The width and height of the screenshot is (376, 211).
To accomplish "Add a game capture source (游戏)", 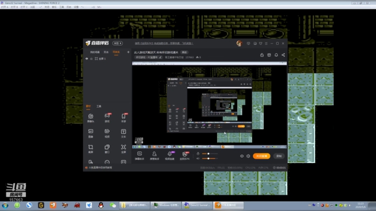I will [x=107, y=118].
